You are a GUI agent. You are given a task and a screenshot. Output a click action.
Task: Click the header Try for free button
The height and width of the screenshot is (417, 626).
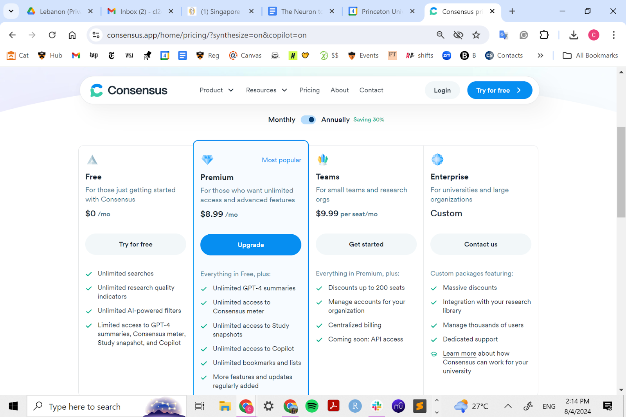[x=500, y=90]
